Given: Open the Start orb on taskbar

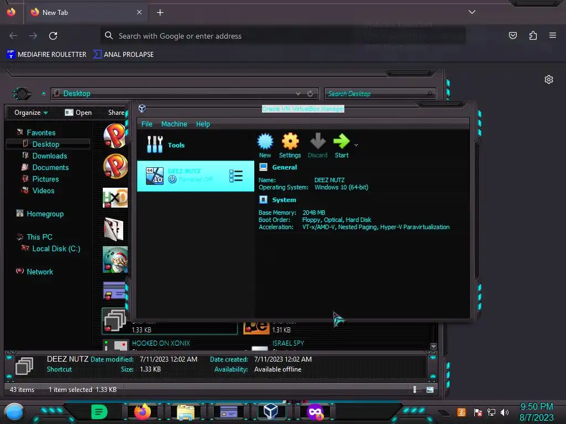Looking at the screenshot, I should click(x=14, y=412).
